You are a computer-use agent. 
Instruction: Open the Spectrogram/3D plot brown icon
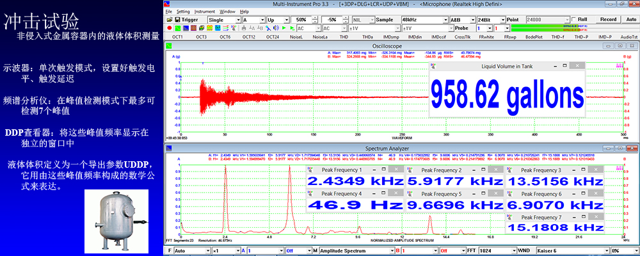(x=193, y=28)
